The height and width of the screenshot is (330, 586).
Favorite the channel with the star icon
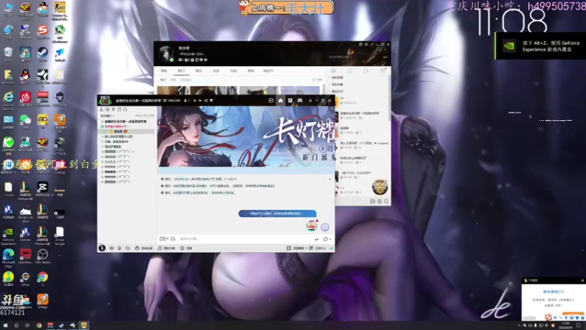(195, 100)
